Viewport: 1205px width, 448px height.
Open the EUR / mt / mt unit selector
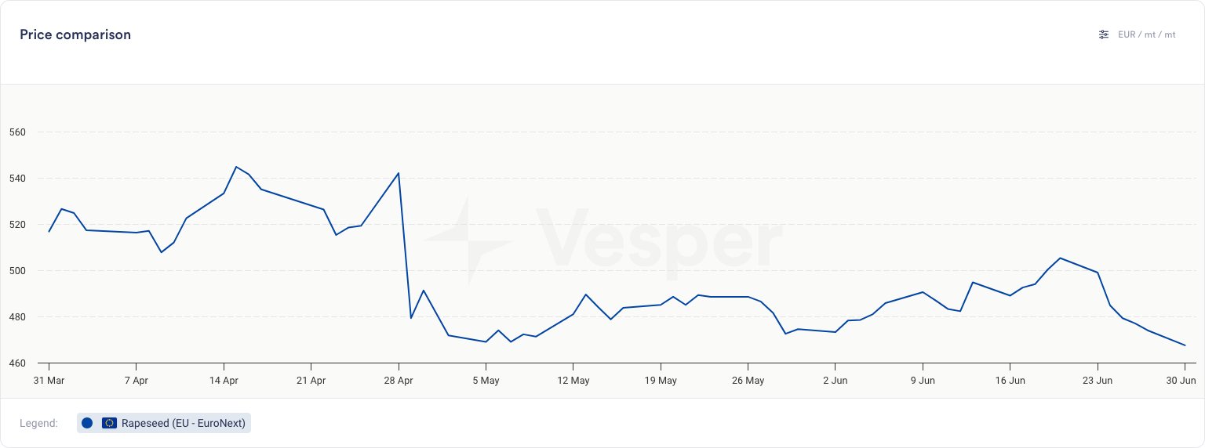pos(1146,34)
